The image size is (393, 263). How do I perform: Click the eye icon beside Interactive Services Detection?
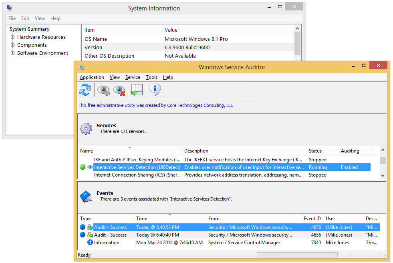click(90, 167)
